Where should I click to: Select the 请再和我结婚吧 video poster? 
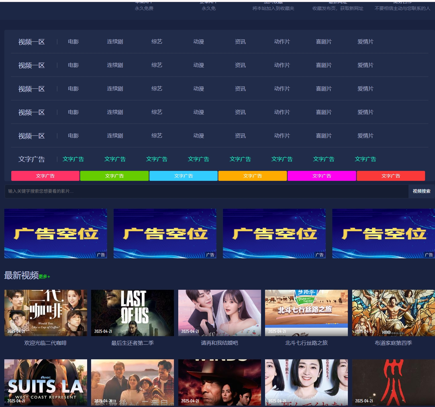pos(219,313)
